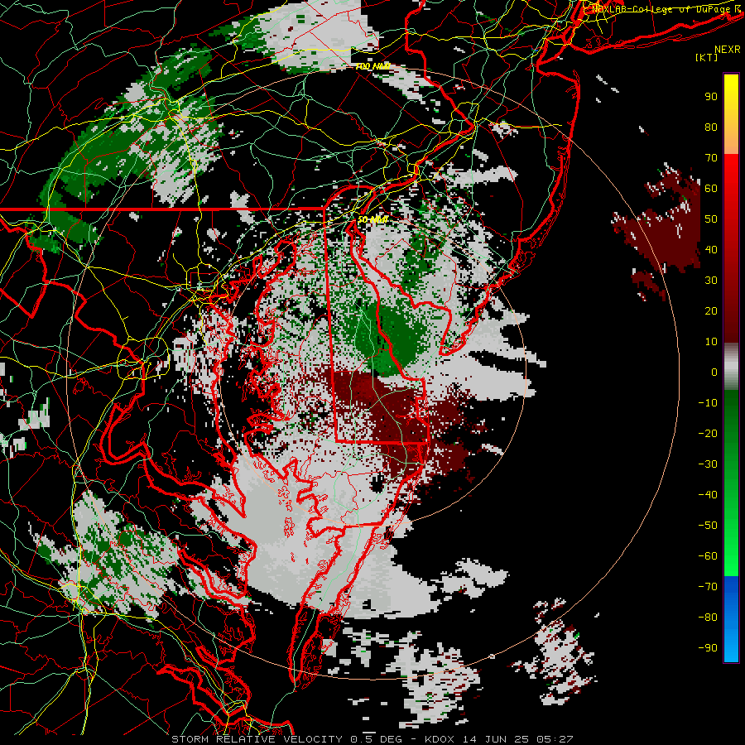Click the -70 knot scale label

708,587
